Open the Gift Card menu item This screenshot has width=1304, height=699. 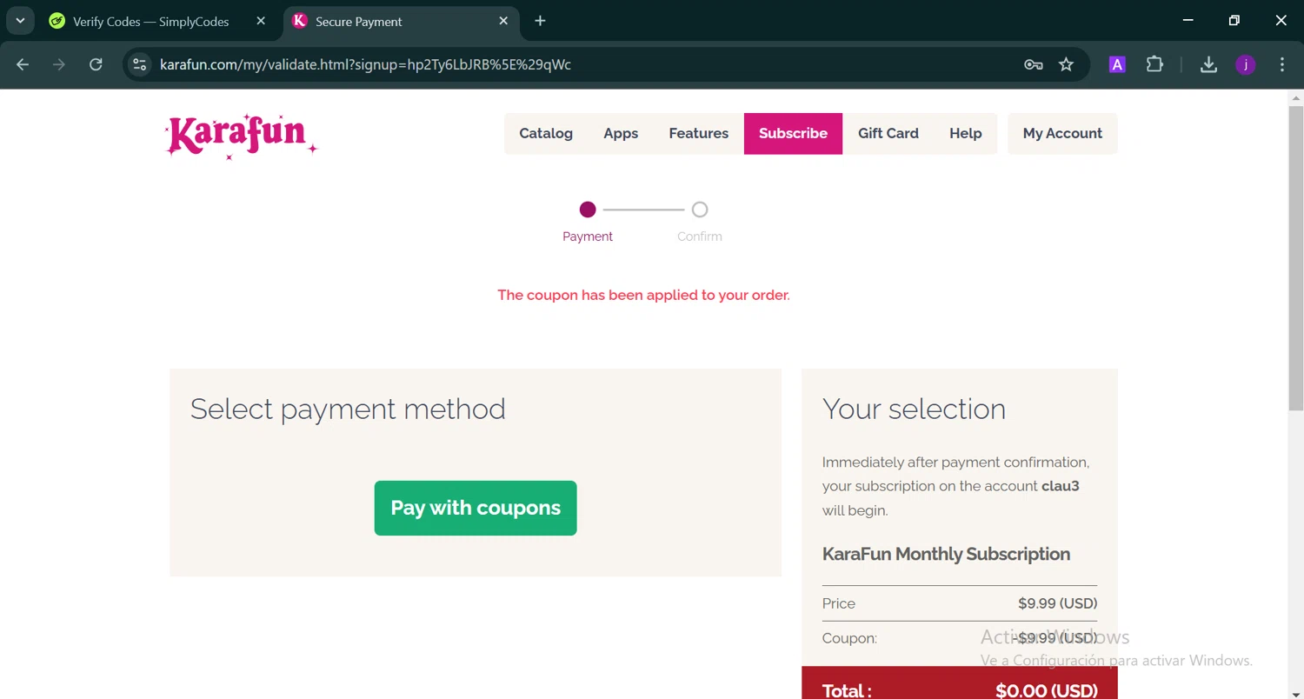[888, 133]
